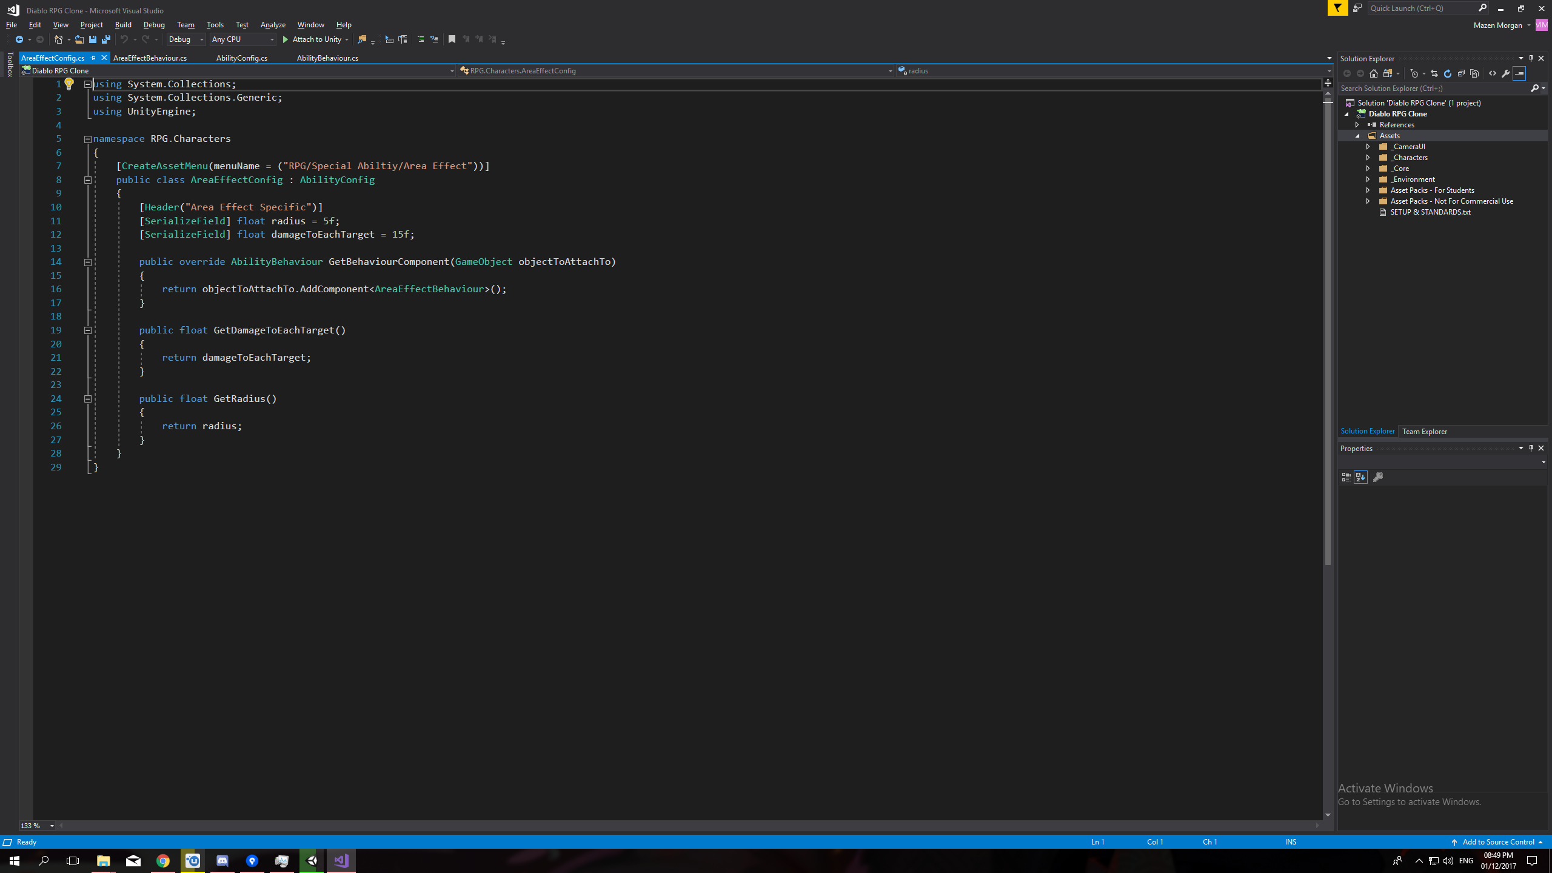The height and width of the screenshot is (873, 1552).
Task: Open Solution Explorer properties wrench icon
Action: tap(1506, 73)
